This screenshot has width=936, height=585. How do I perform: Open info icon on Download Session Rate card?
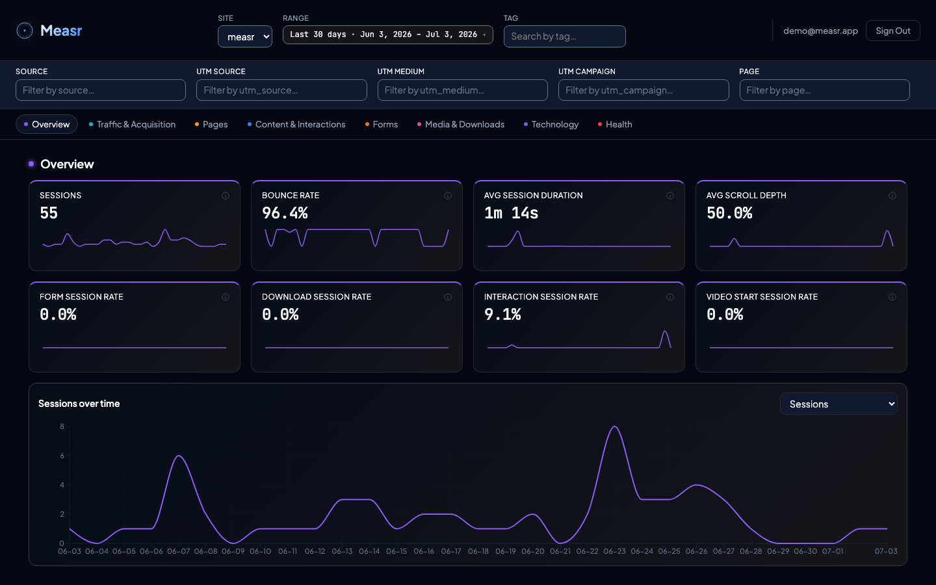click(448, 297)
